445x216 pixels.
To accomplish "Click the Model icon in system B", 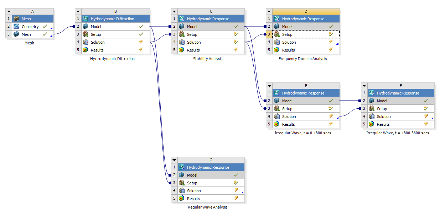I will [86, 27].
